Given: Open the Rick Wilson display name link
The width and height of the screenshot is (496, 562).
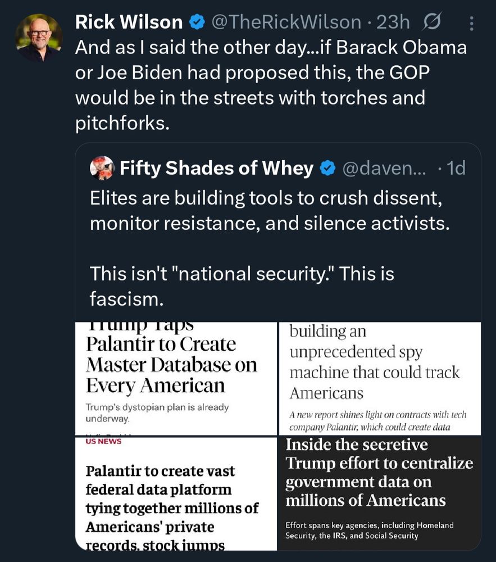Looking at the screenshot, I should [x=129, y=22].
